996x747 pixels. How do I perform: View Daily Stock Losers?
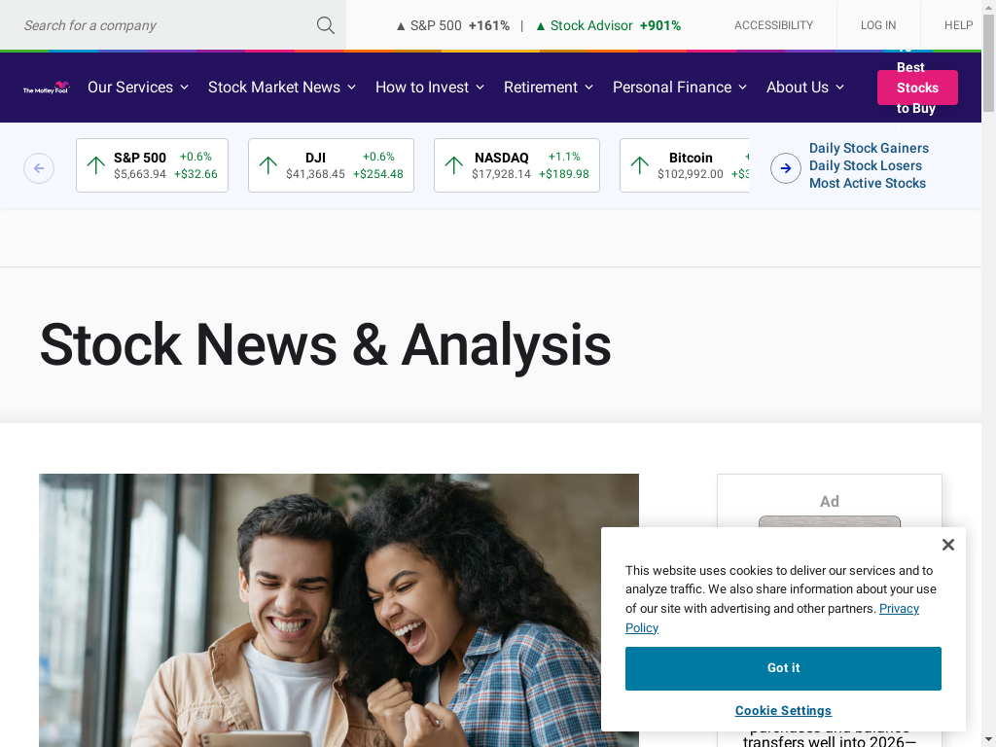point(865,165)
